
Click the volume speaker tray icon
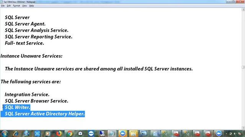(235, 134)
